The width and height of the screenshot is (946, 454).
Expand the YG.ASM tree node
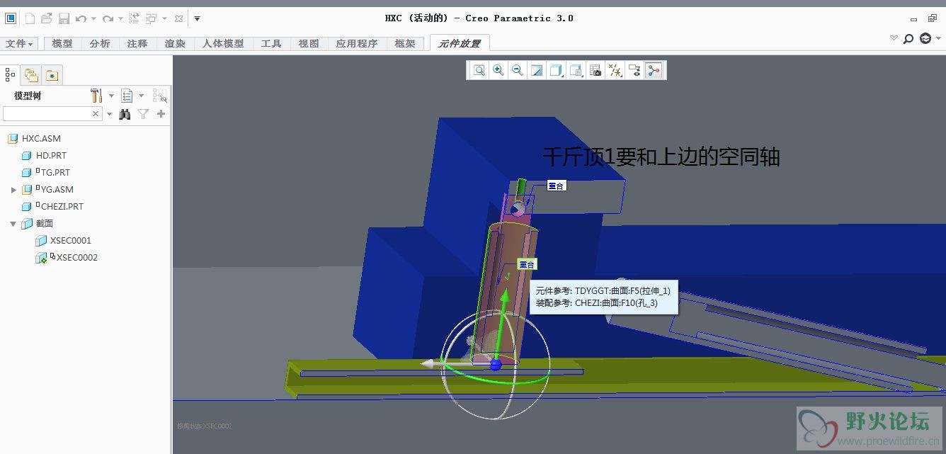point(13,190)
